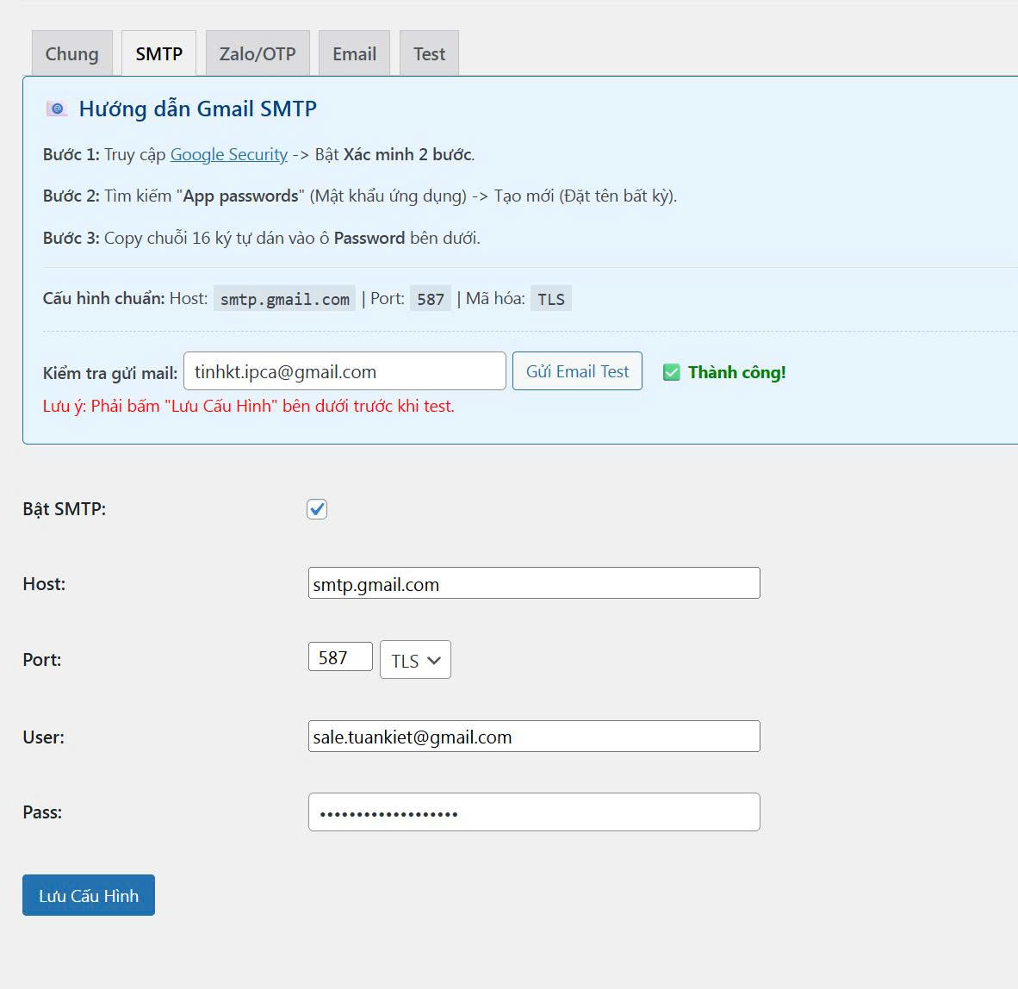Click the User email field
This screenshot has height=989, width=1018.
(x=534, y=737)
